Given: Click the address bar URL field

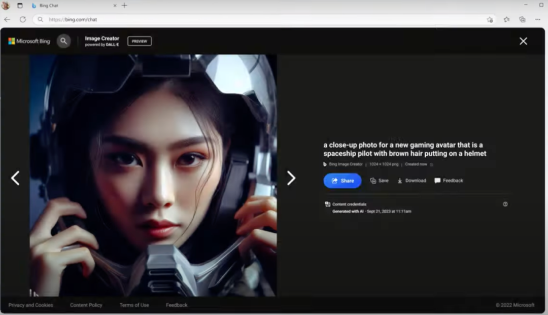Looking at the screenshot, I should tap(254, 19).
